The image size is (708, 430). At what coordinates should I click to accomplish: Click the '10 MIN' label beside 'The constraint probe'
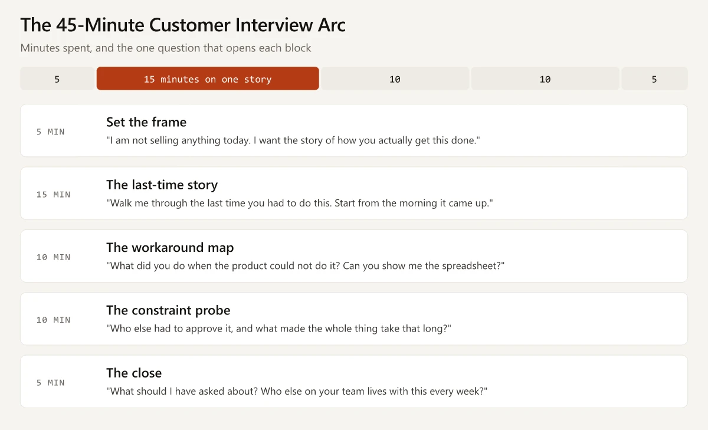tap(54, 320)
